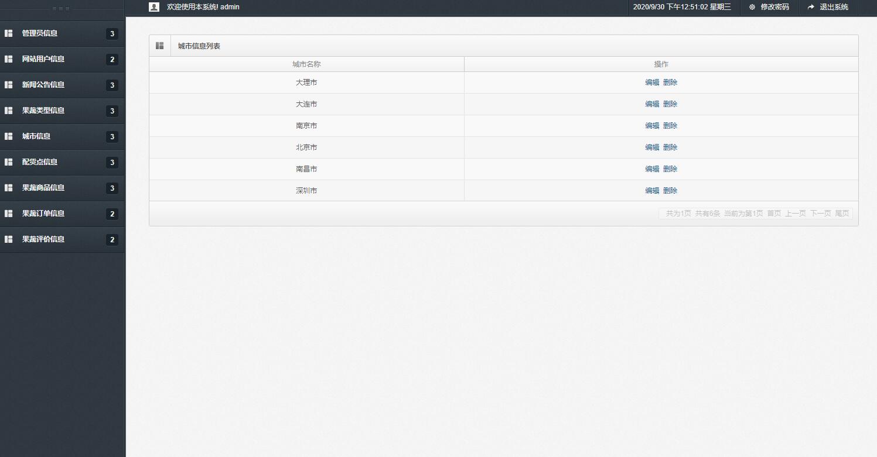The width and height of the screenshot is (877, 457).
Task: Edit the 北京市 row
Action: pyautogui.click(x=652, y=147)
